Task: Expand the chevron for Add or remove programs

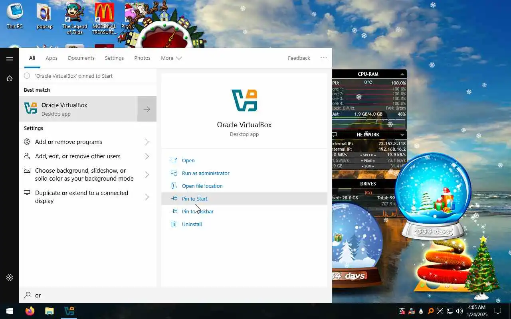Action: 147,142
